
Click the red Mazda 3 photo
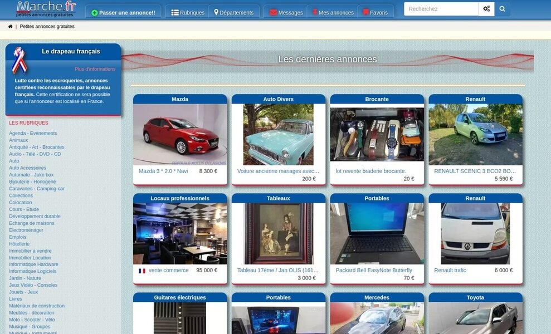(180, 135)
